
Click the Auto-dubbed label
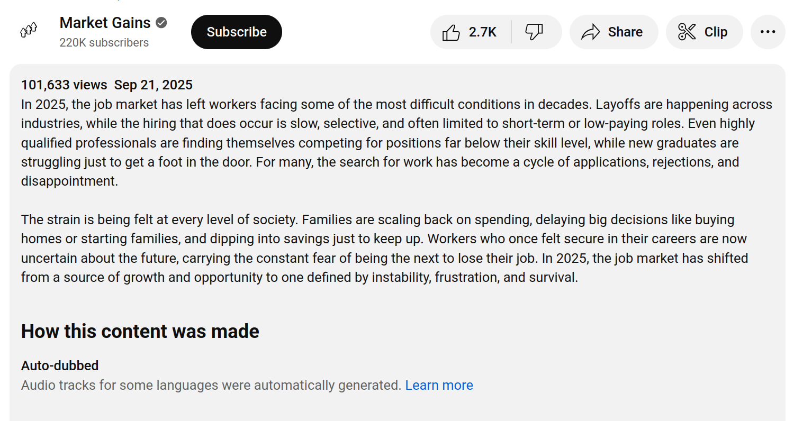pyautogui.click(x=60, y=365)
